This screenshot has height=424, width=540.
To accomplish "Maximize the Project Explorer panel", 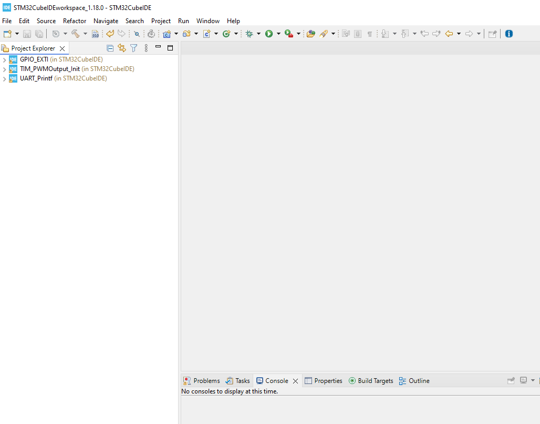I will point(170,48).
